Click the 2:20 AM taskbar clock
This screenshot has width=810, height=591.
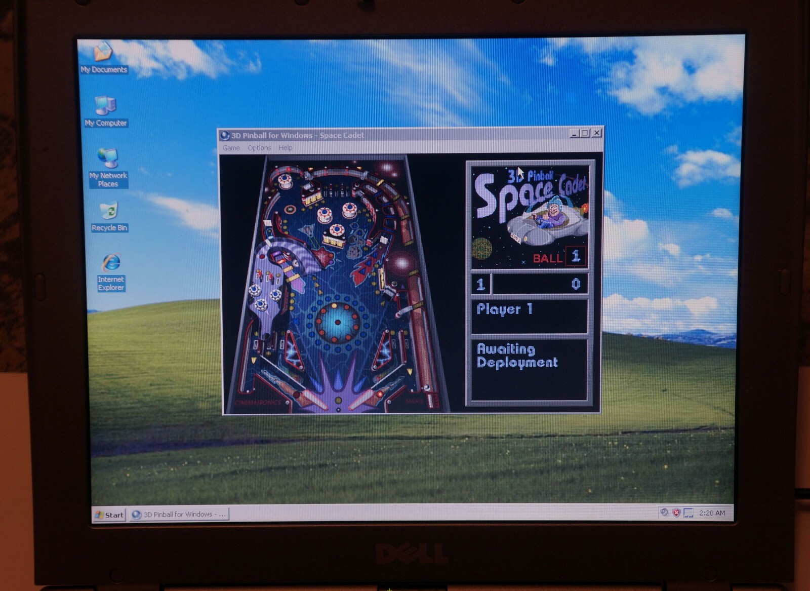[x=712, y=513]
